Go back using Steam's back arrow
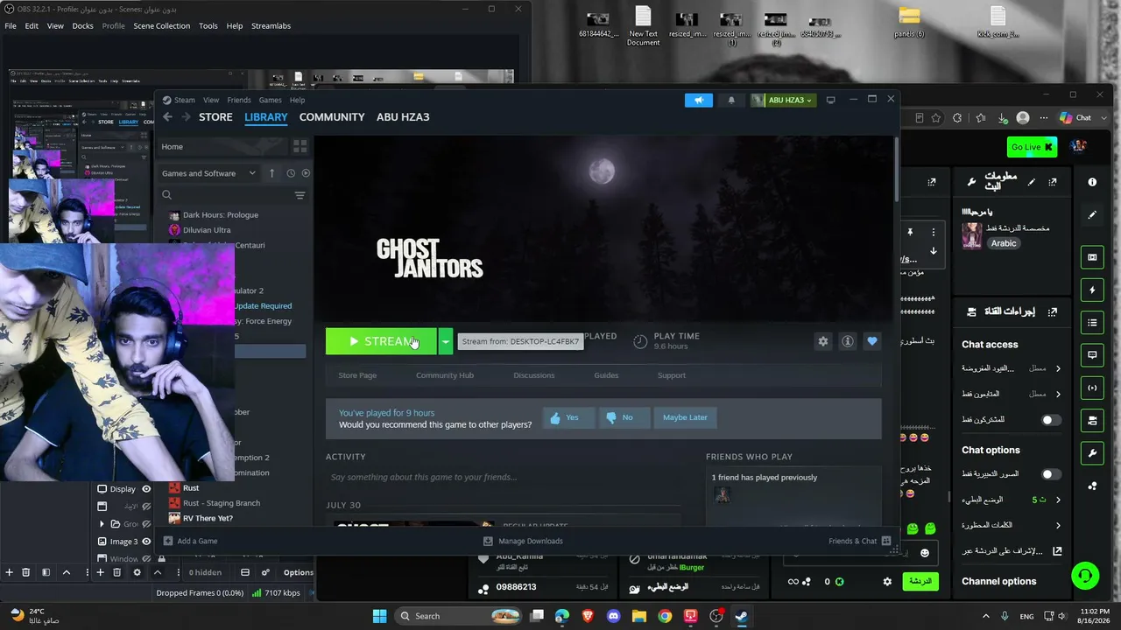 (167, 117)
